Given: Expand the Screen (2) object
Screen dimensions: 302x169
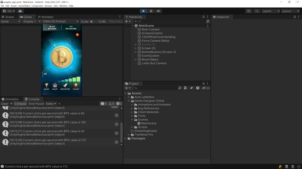Looking at the screenshot, I should 135,48.
